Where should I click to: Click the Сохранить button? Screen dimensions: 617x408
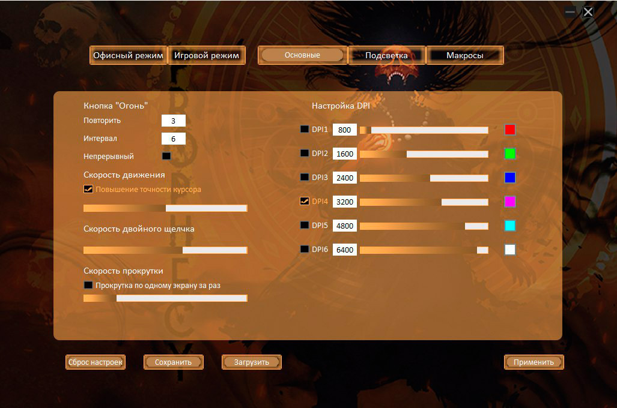pos(173,362)
